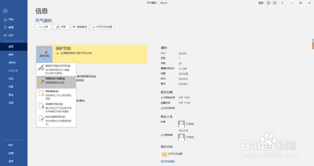Select 关闭 in the sidebar
The width and height of the screenshot is (314, 166).
click(x=14, y=103)
